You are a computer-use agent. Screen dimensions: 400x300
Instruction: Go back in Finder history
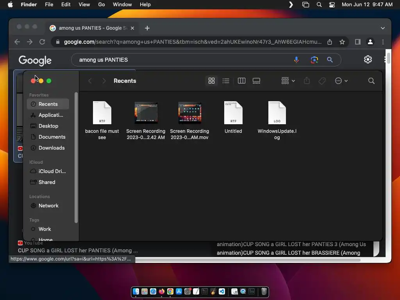(90, 81)
